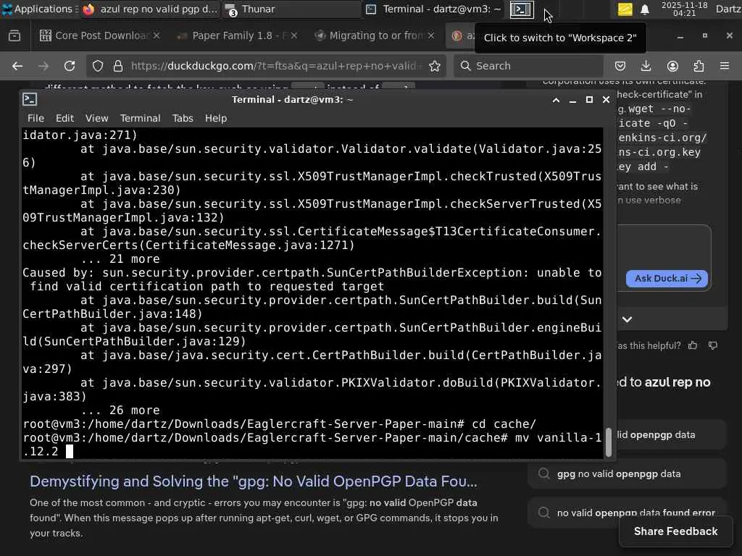Image resolution: width=742 pixels, height=556 pixels.
Task: Open the panel clock showing 2025-11-18
Action: coord(684,9)
